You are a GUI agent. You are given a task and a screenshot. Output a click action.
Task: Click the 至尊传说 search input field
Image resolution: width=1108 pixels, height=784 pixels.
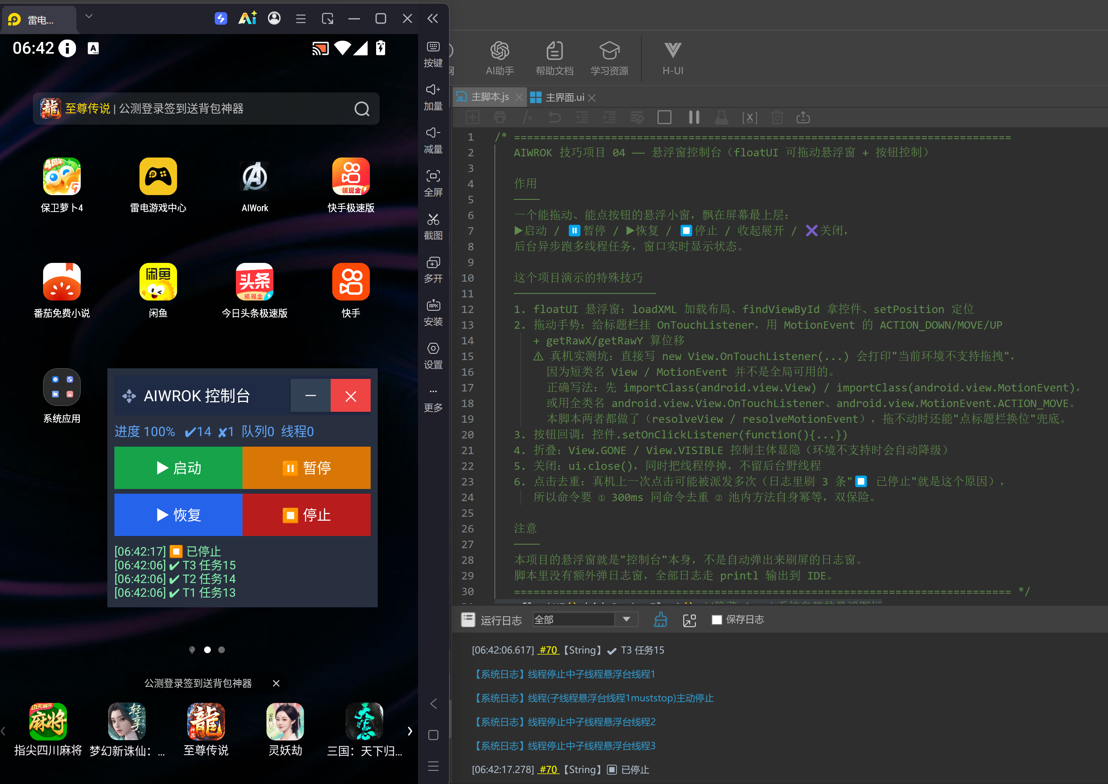pyautogui.click(x=206, y=109)
